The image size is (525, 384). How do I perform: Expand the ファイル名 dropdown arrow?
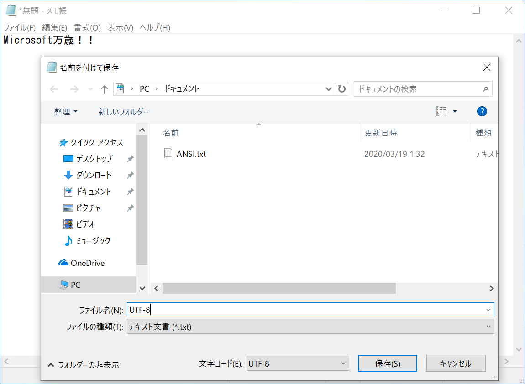[x=488, y=310]
